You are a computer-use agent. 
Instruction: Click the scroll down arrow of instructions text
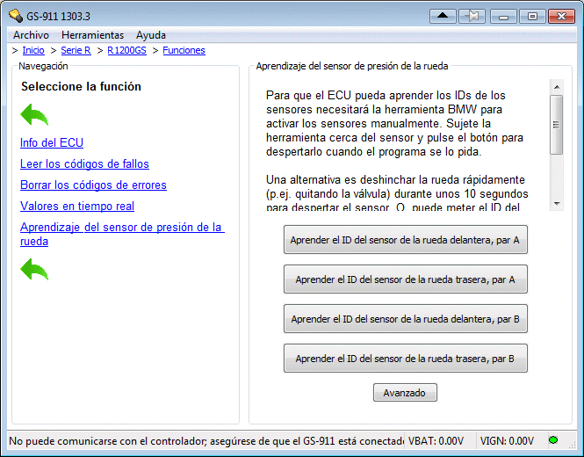pos(556,203)
